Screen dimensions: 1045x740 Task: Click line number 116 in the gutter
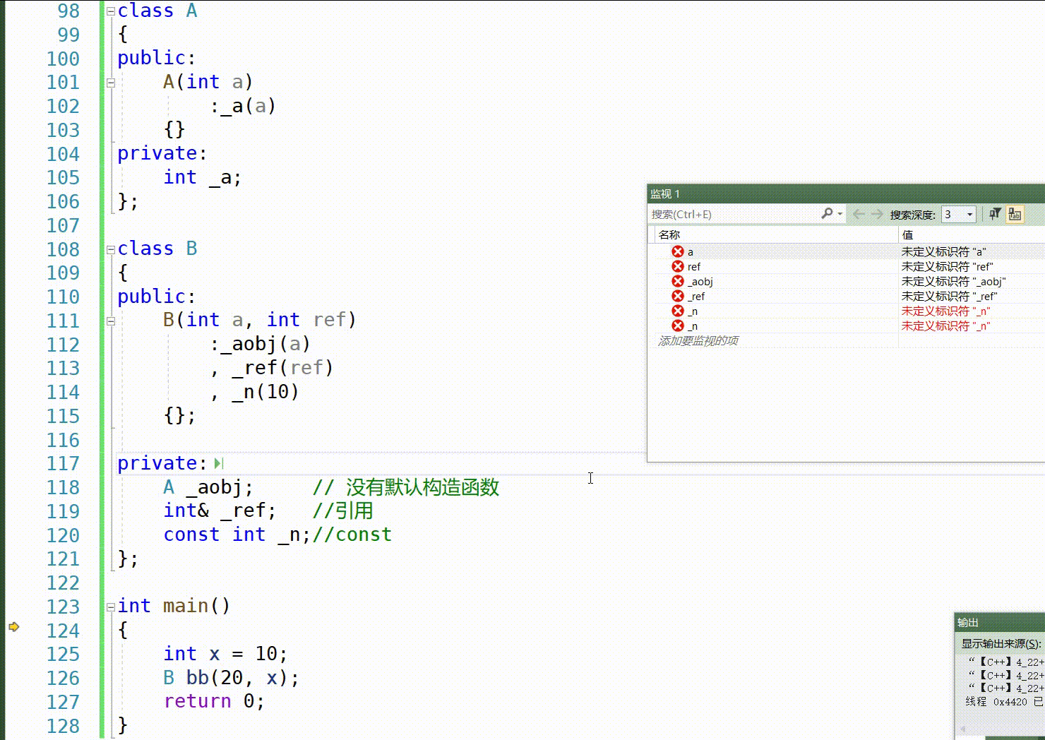coord(63,440)
